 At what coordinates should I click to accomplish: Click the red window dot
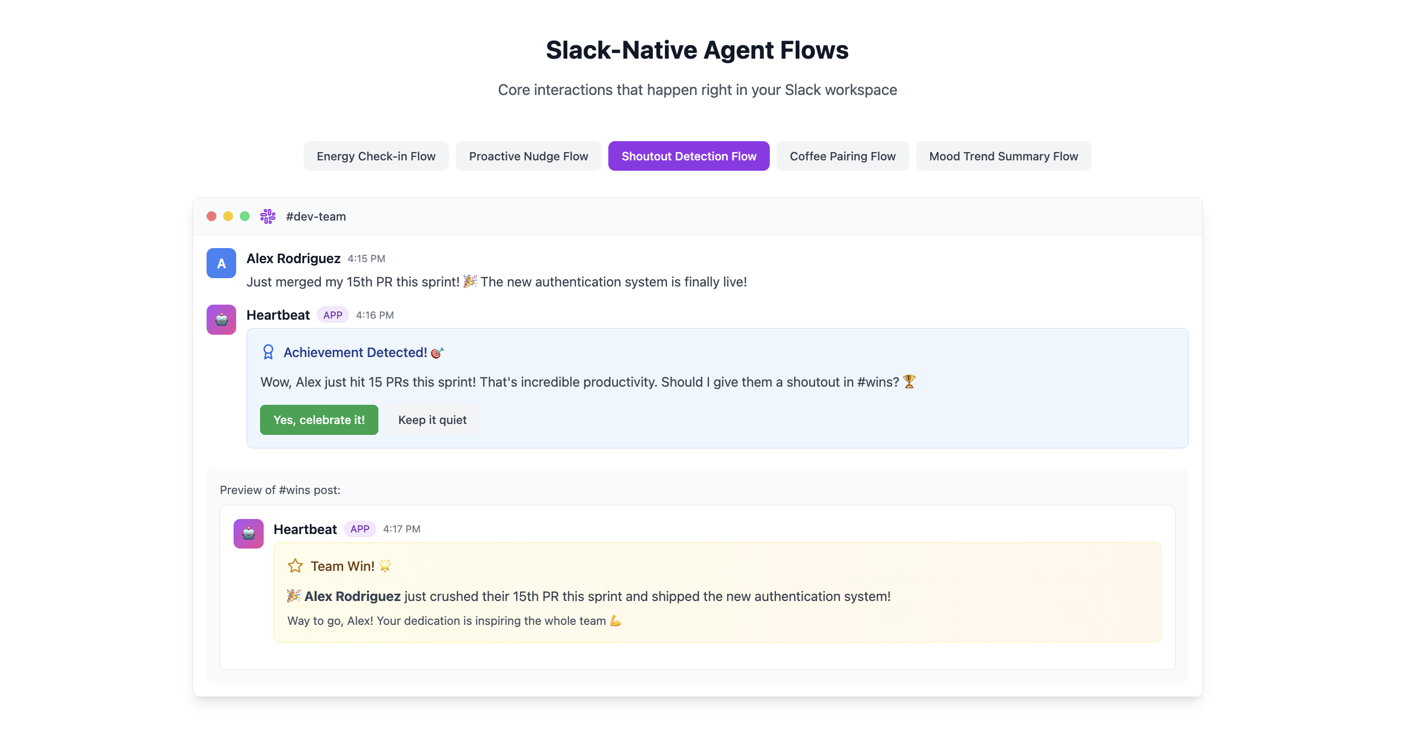tap(211, 216)
